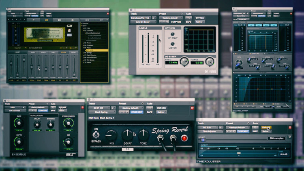Open the Time Adjuster plug-in selector dropdown

[x=210, y=131]
